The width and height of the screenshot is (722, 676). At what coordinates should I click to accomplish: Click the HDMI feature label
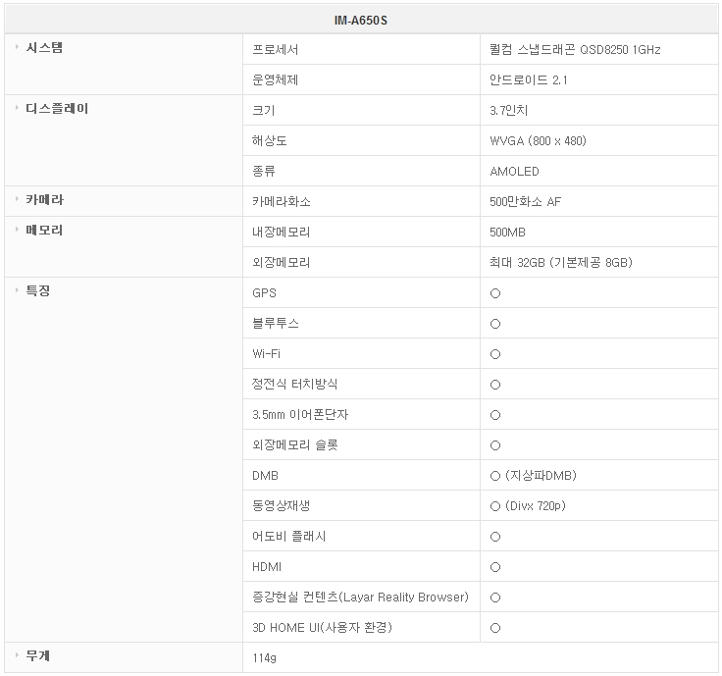click(x=267, y=566)
